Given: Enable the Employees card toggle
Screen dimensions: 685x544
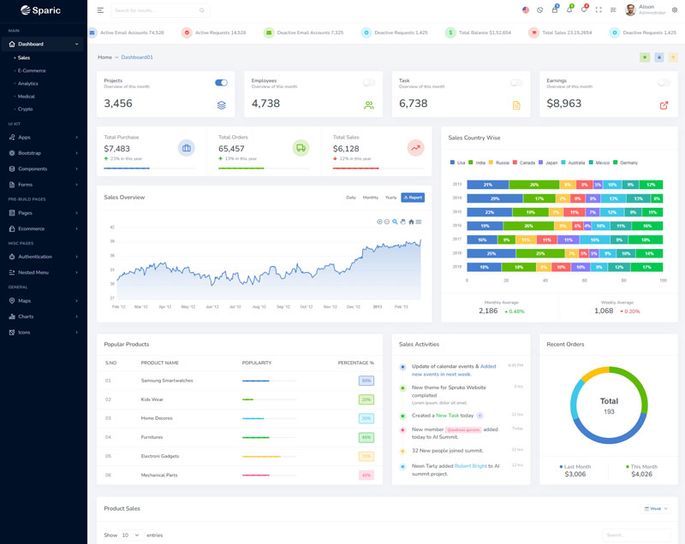Looking at the screenshot, I should coord(369,83).
